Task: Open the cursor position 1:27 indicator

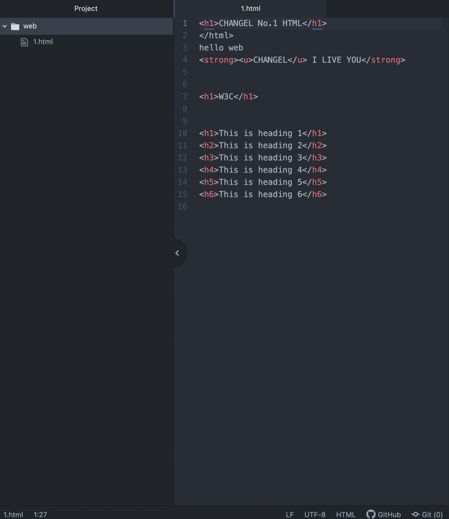Action: [40, 514]
